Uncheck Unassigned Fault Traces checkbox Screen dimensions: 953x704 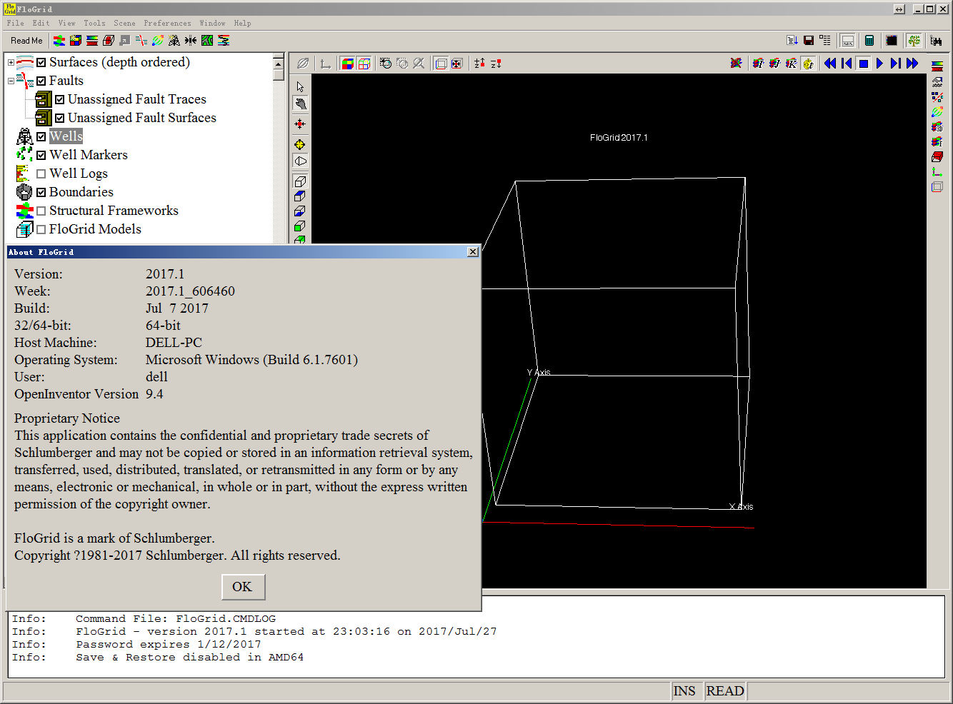[x=60, y=99]
